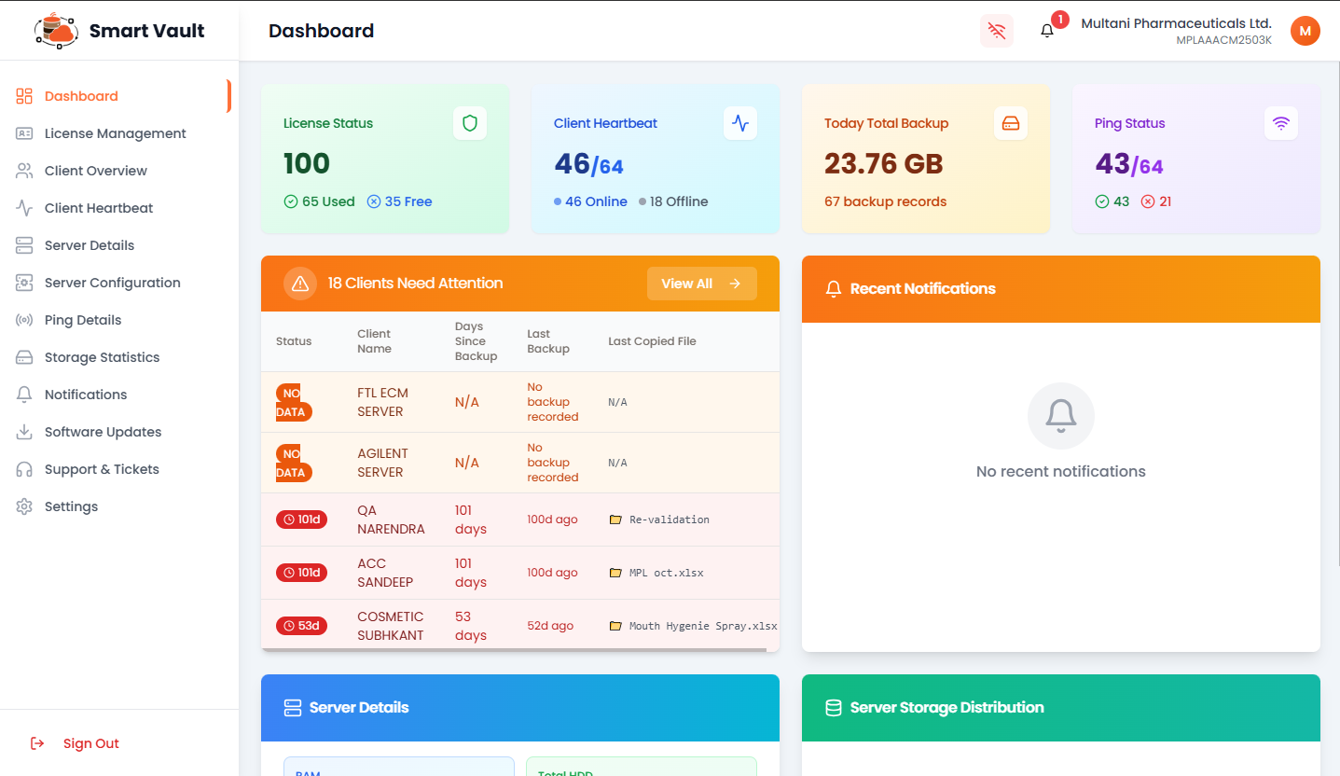The image size is (1340, 776).
Task: Open the user avatar profile menu
Action: pos(1305,31)
